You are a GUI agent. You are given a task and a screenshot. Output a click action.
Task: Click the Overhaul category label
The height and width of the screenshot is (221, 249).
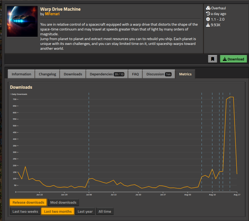click(219, 8)
